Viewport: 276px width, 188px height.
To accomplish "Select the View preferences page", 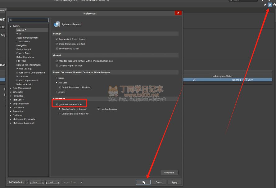I will [19, 34].
